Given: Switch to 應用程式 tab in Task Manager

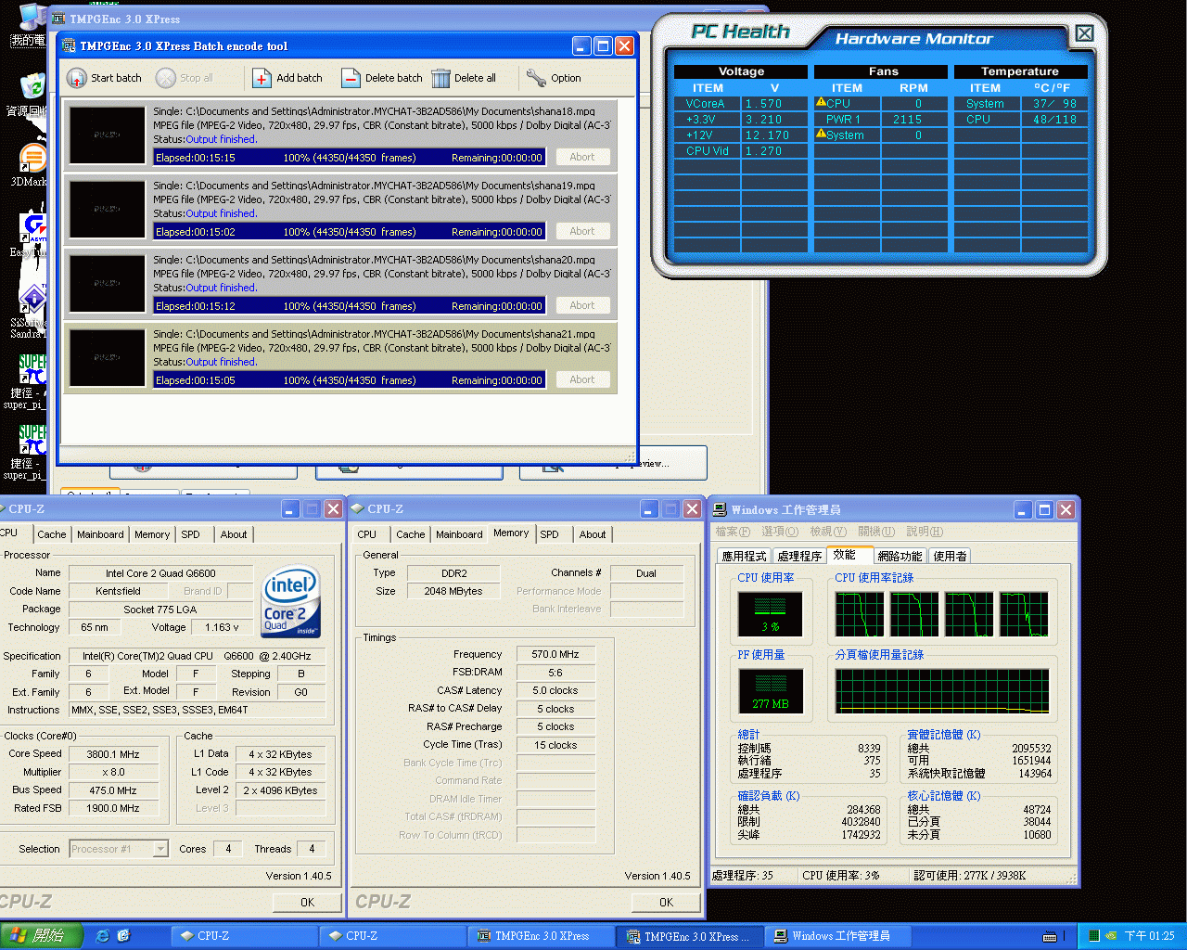Looking at the screenshot, I should coord(745,556).
